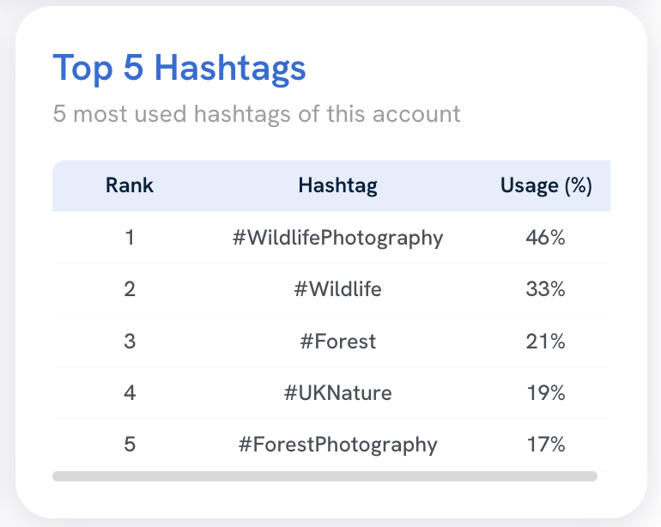Click the Rank column header
This screenshot has height=527, width=661.
[130, 185]
